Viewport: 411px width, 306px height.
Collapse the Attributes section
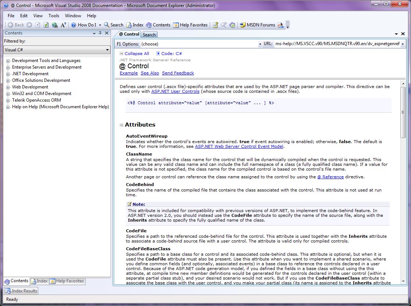[x=121, y=125]
